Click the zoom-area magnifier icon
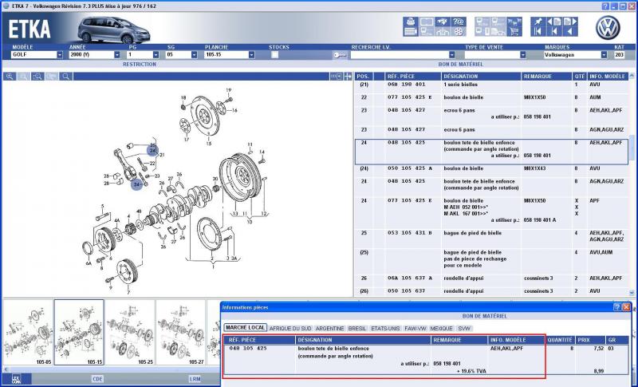Viewport: 638px width, 387px height. [x=37, y=77]
